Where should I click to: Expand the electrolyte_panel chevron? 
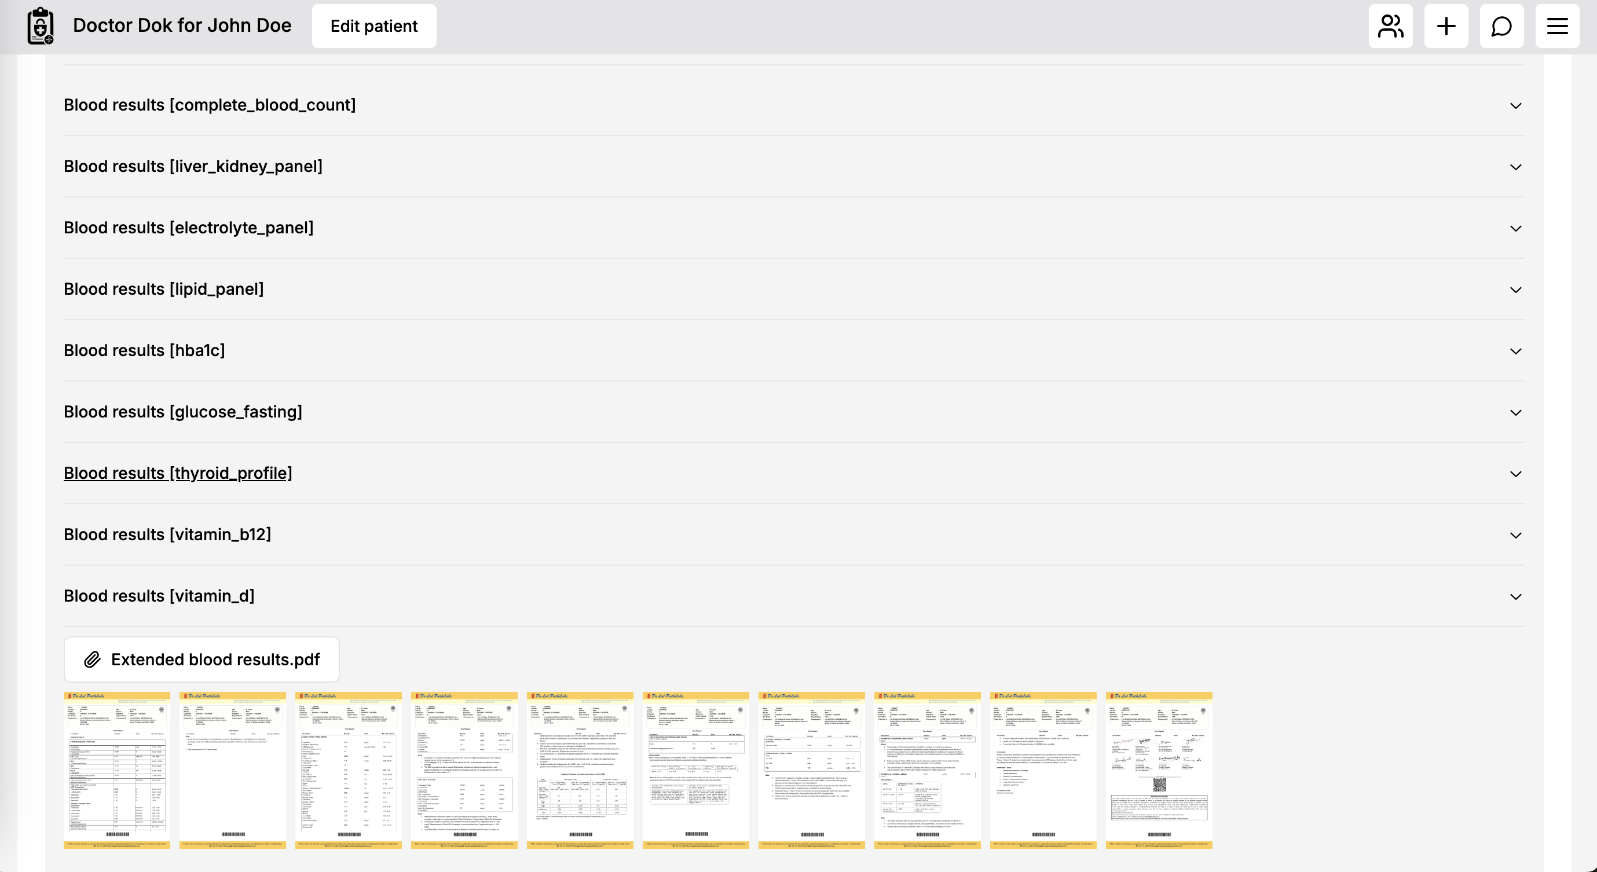pyautogui.click(x=1515, y=228)
